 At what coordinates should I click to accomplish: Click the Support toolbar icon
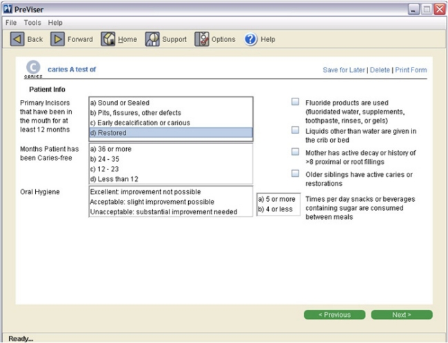pos(152,39)
